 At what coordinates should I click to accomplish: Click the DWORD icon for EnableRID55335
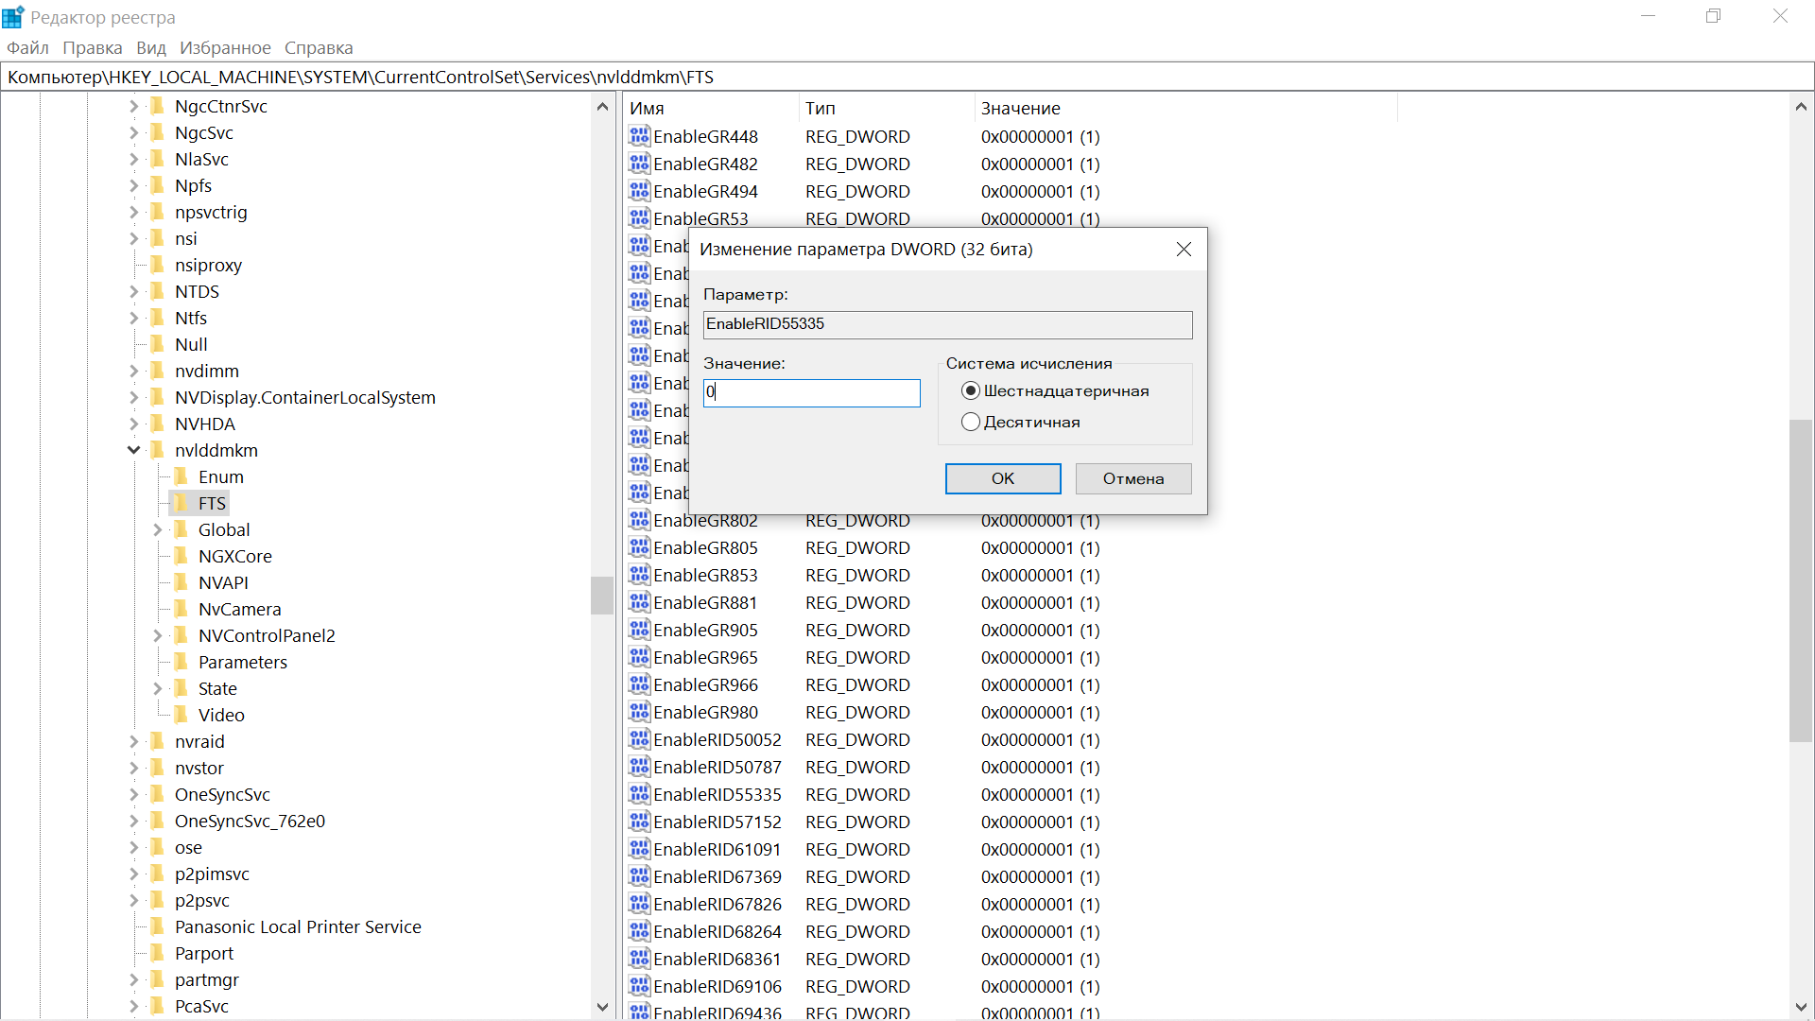[x=639, y=794]
